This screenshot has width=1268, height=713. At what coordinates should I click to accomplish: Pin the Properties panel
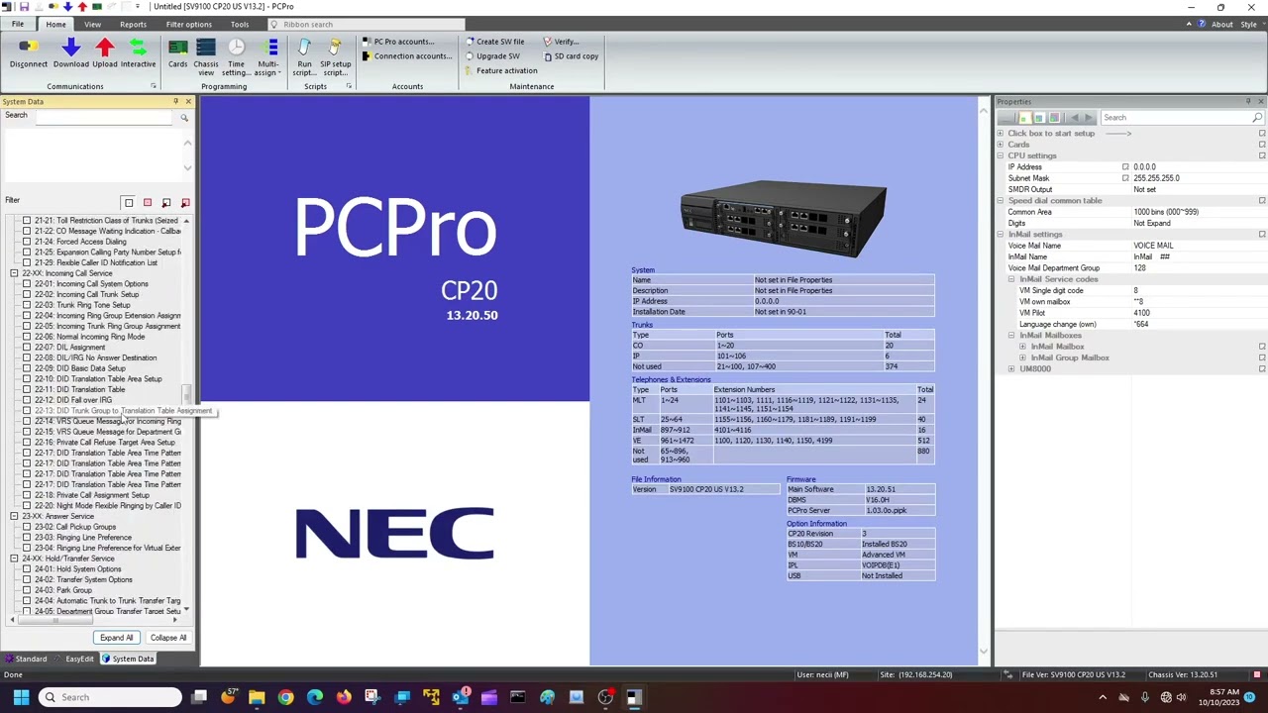click(x=1248, y=102)
